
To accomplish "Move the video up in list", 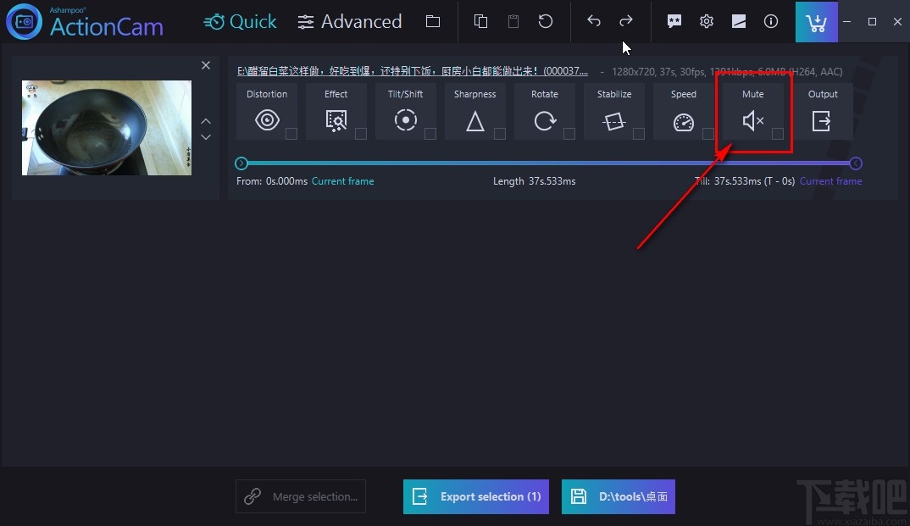I will coord(206,121).
